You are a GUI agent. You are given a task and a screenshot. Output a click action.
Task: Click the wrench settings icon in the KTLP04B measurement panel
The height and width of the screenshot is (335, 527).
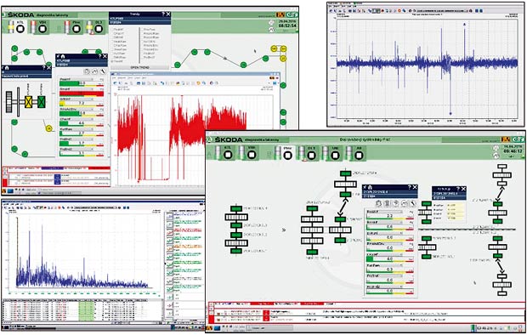[x=103, y=71]
